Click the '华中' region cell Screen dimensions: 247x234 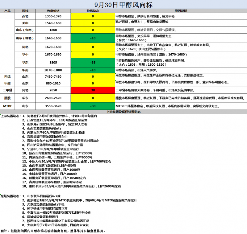pos(25,54)
